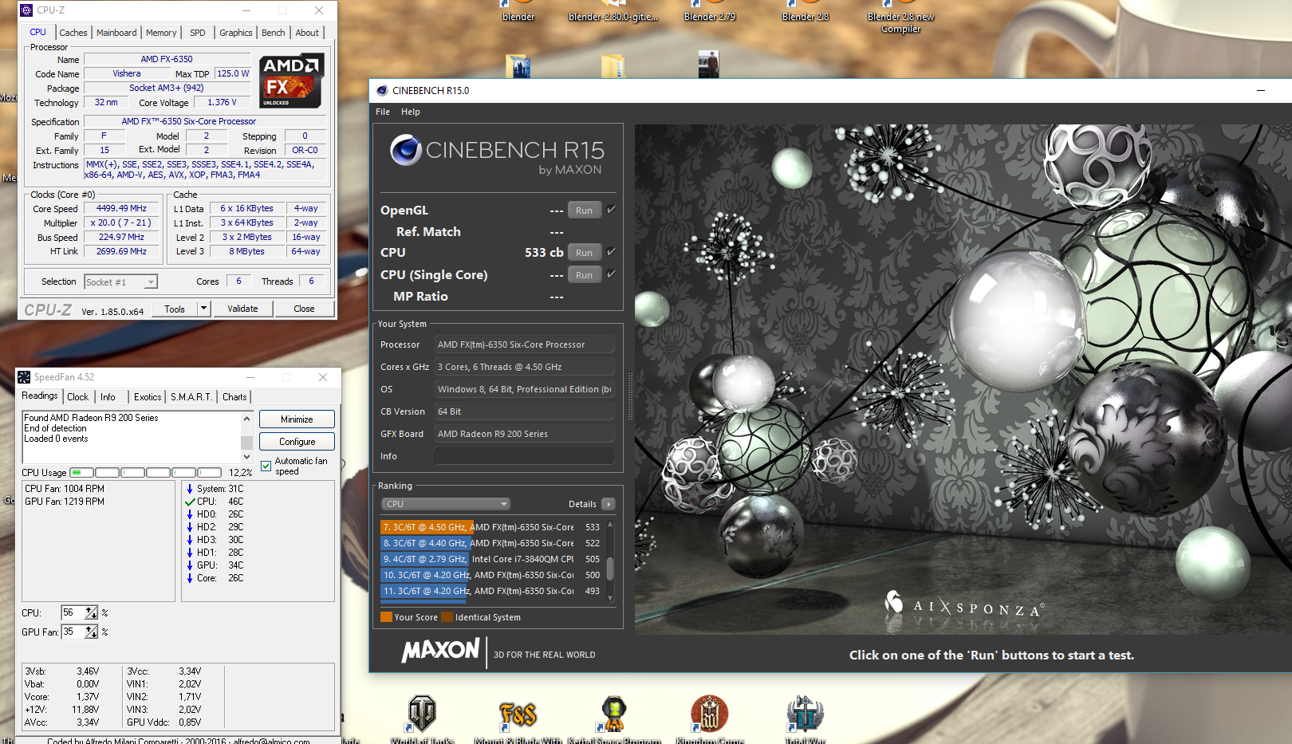Open the Kerbal Space Program shortcut
Screen dimensions: 1292x744
point(614,718)
